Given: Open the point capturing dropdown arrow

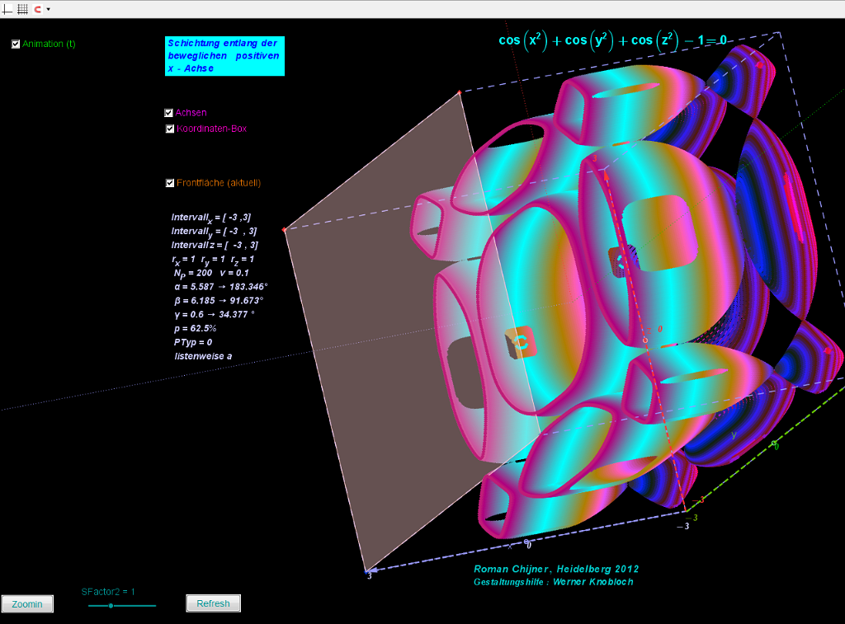Looking at the screenshot, I should click(49, 9).
